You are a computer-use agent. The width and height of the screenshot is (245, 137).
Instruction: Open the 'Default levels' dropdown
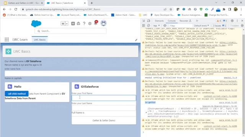point(201,25)
